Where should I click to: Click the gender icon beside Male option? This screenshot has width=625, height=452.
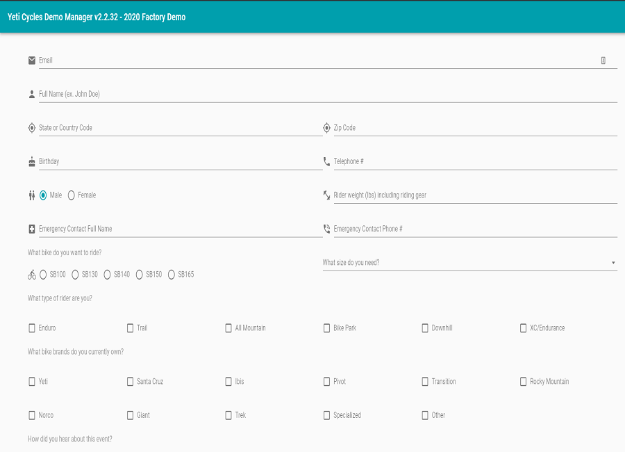pos(32,195)
